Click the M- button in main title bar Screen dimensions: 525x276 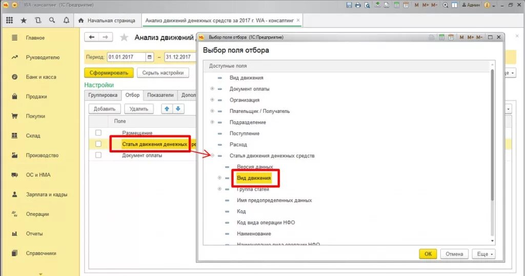[x=434, y=5]
